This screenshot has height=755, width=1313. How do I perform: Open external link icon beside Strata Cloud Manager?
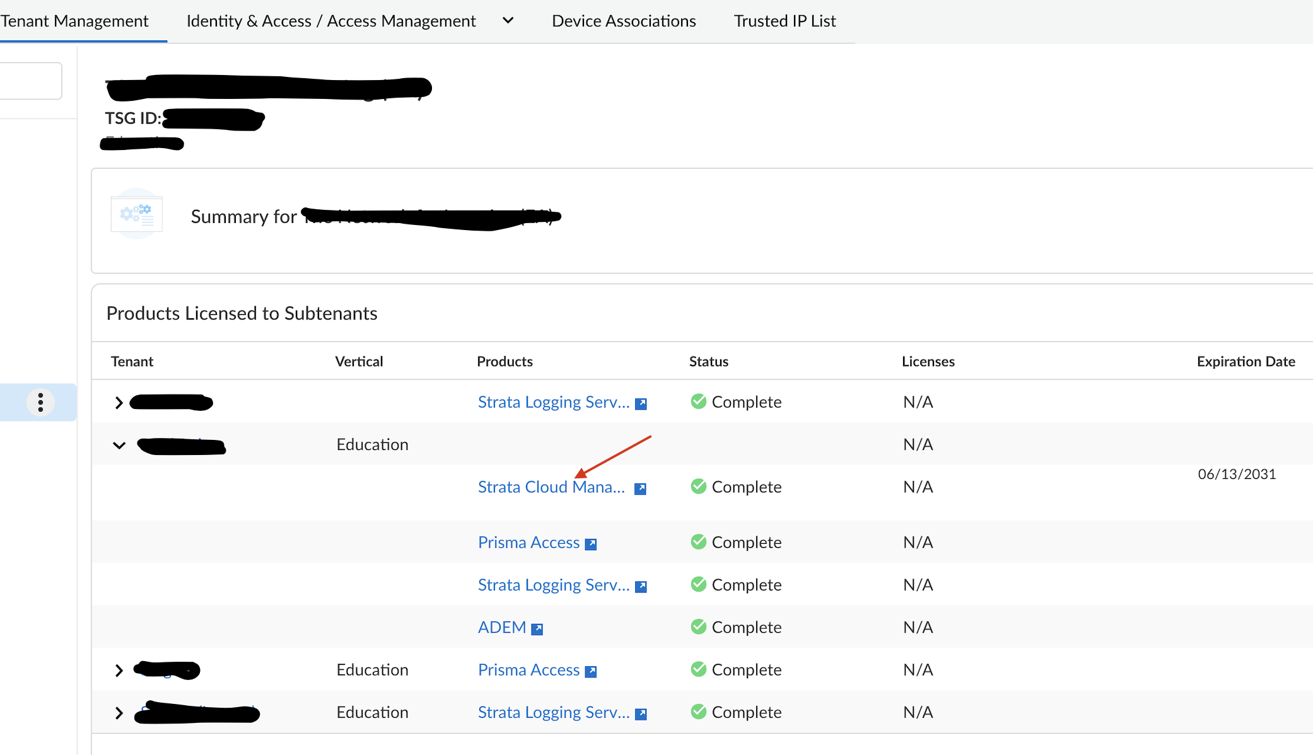639,488
